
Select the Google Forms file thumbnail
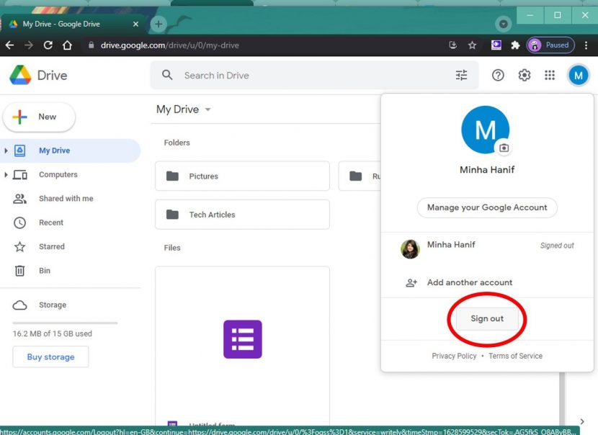click(242, 339)
